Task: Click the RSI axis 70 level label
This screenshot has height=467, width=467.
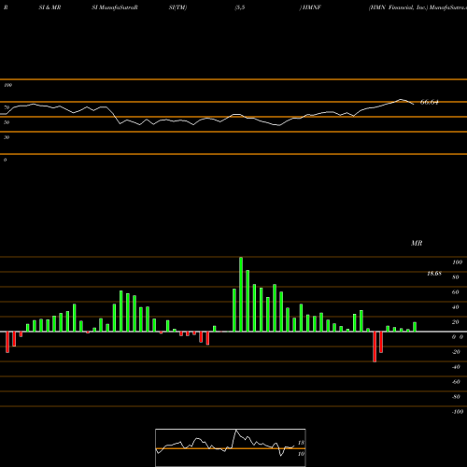Action: click(7, 107)
